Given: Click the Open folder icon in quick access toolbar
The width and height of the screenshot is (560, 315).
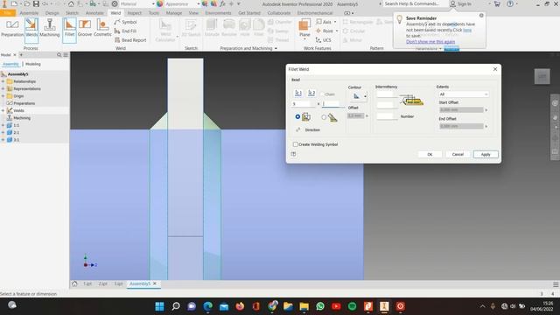Looking at the screenshot, I should (26, 3).
